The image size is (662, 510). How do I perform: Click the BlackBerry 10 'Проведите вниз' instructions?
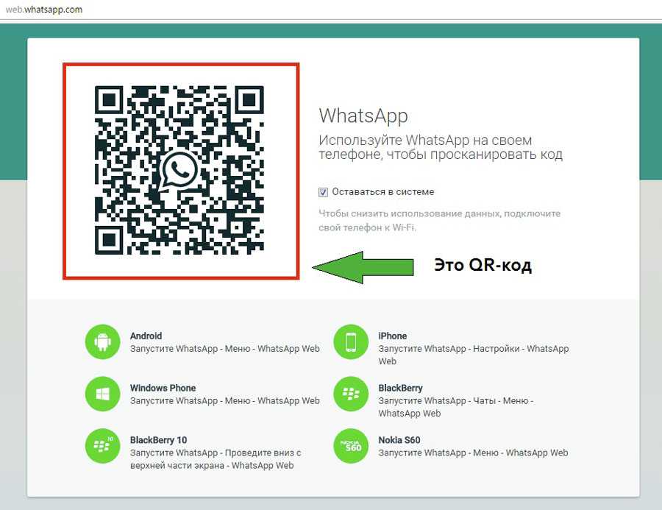[x=216, y=459]
